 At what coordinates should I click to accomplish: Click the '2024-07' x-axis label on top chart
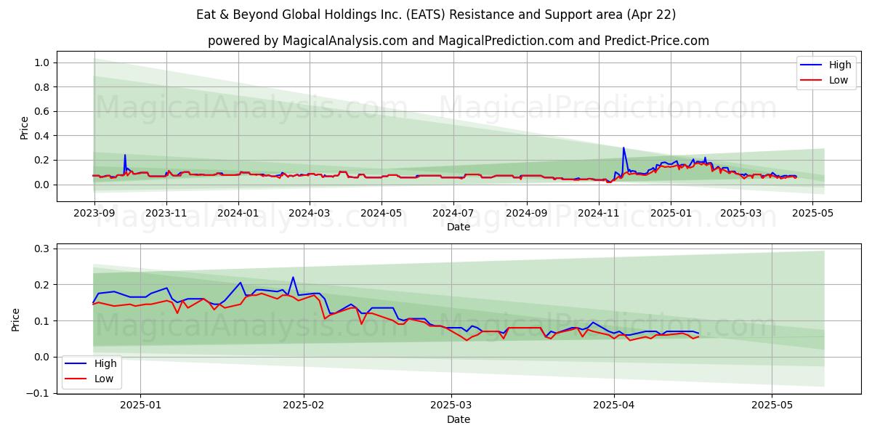click(x=454, y=214)
